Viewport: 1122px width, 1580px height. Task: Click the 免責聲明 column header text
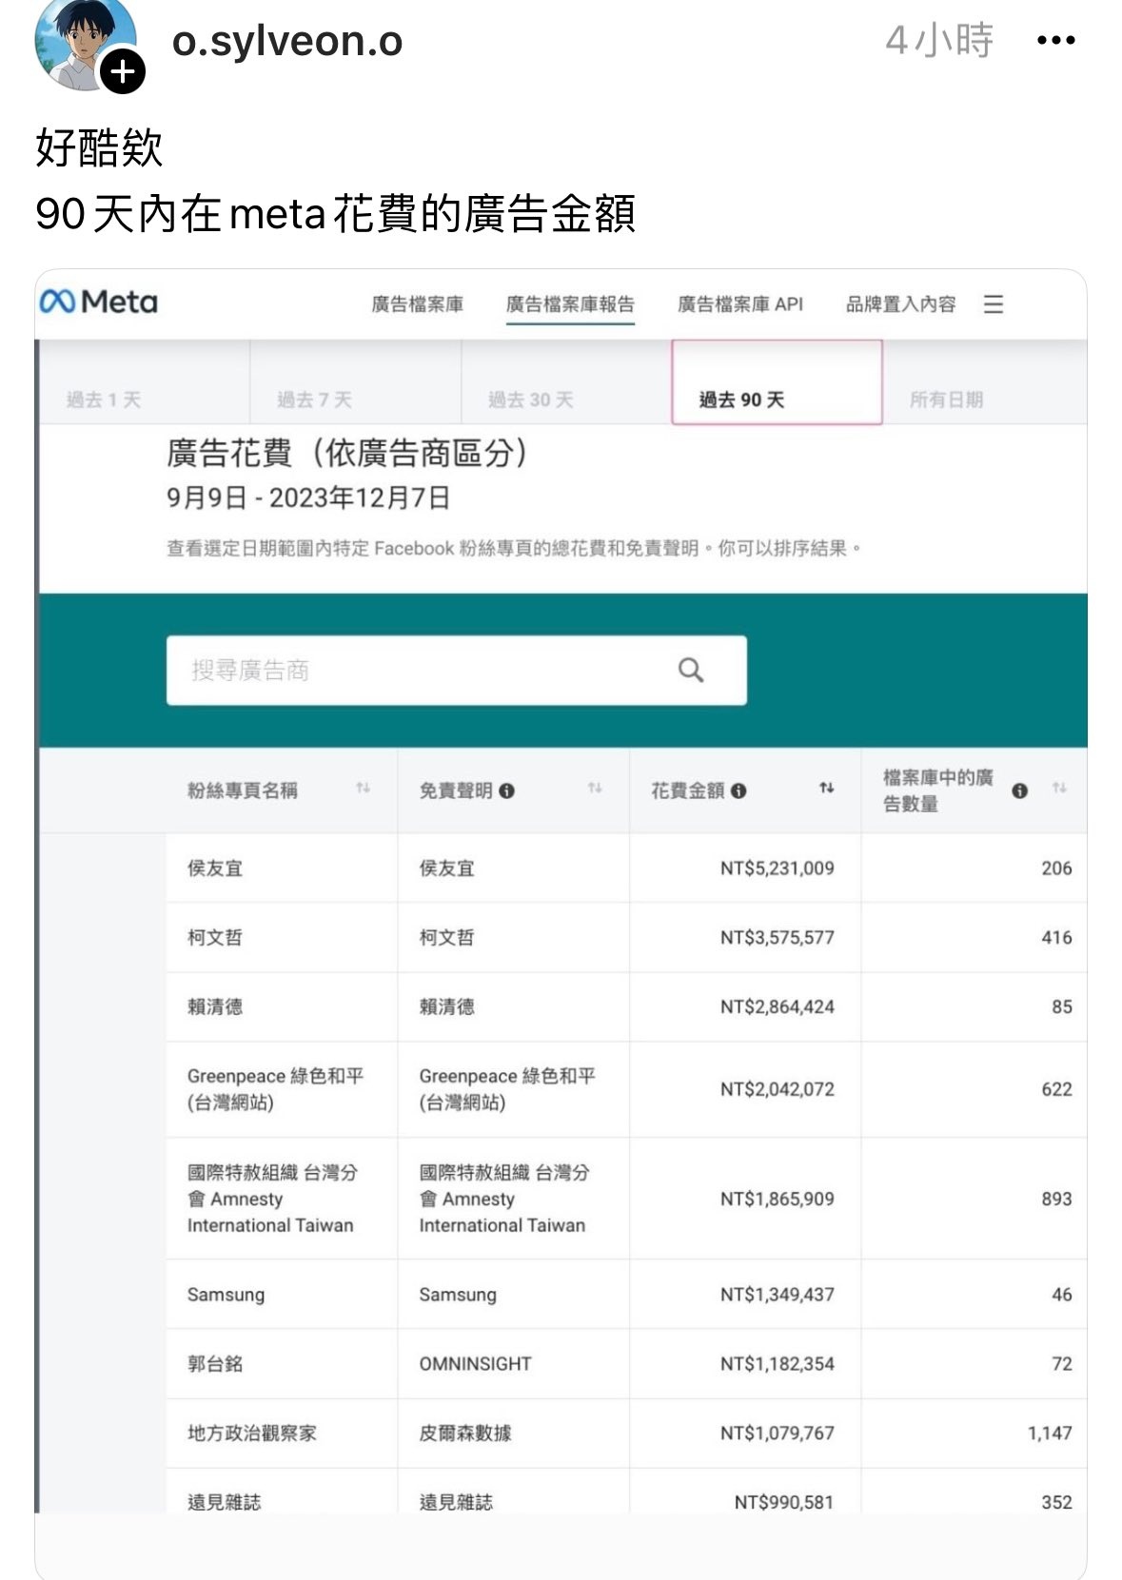coord(456,790)
